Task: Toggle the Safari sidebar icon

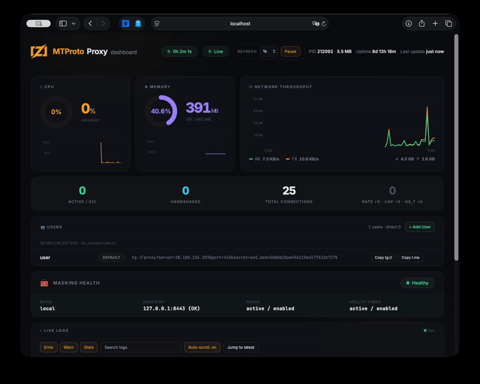Action: tap(63, 23)
